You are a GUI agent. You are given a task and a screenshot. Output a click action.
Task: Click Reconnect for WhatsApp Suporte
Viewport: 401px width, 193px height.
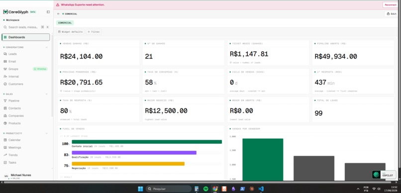(x=390, y=5)
